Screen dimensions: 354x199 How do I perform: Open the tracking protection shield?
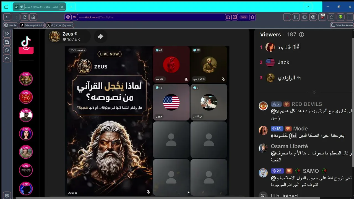(x=68, y=17)
